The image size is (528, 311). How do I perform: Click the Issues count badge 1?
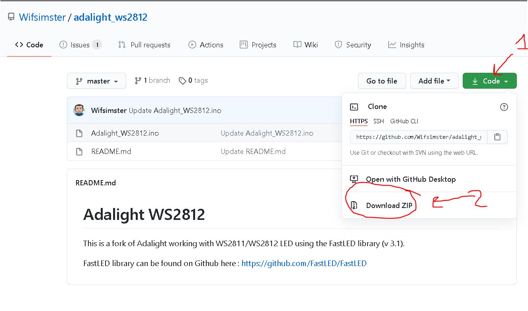97,45
